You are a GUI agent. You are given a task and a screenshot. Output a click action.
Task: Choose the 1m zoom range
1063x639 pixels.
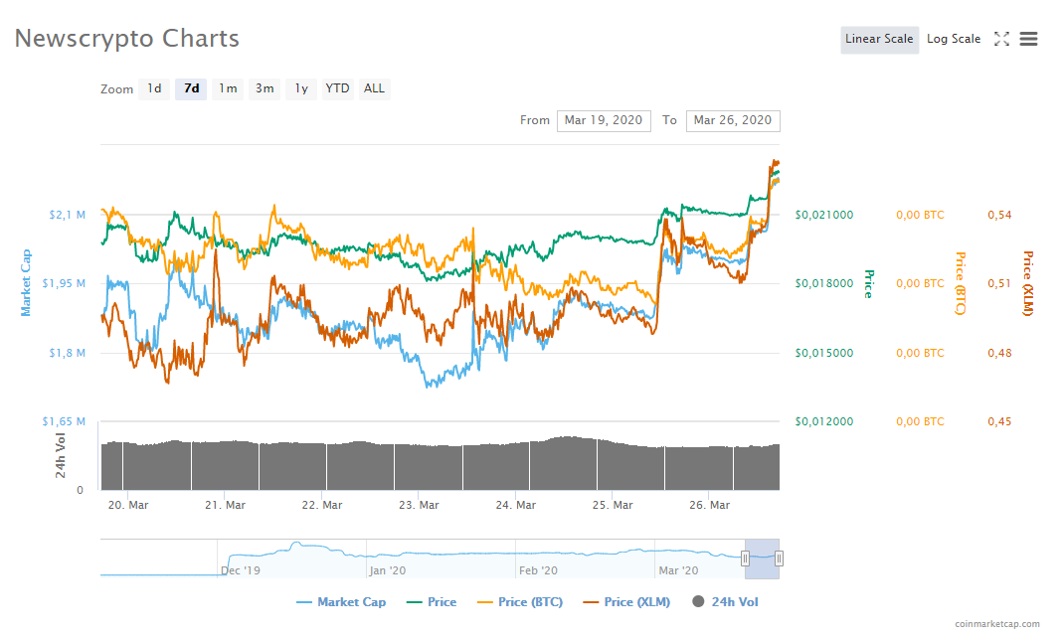pyautogui.click(x=228, y=88)
